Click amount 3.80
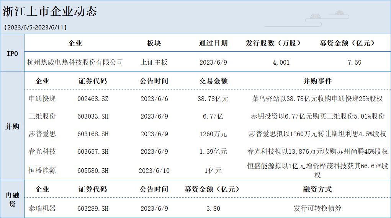391x218 pixels. click(x=213, y=208)
